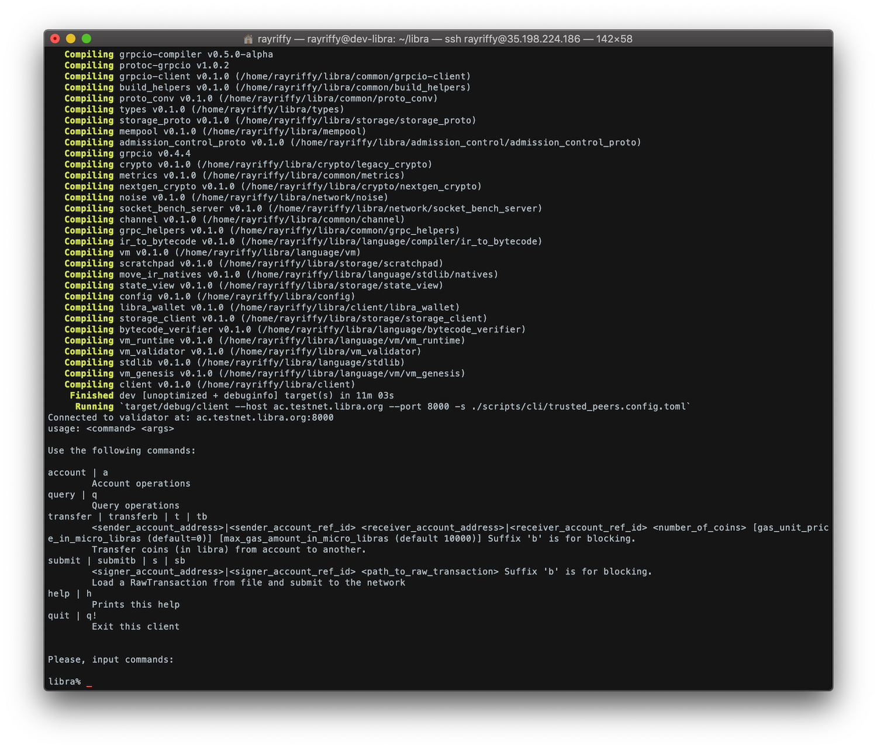Click the yellow minimize window button
This screenshot has width=877, height=749.
(x=71, y=39)
